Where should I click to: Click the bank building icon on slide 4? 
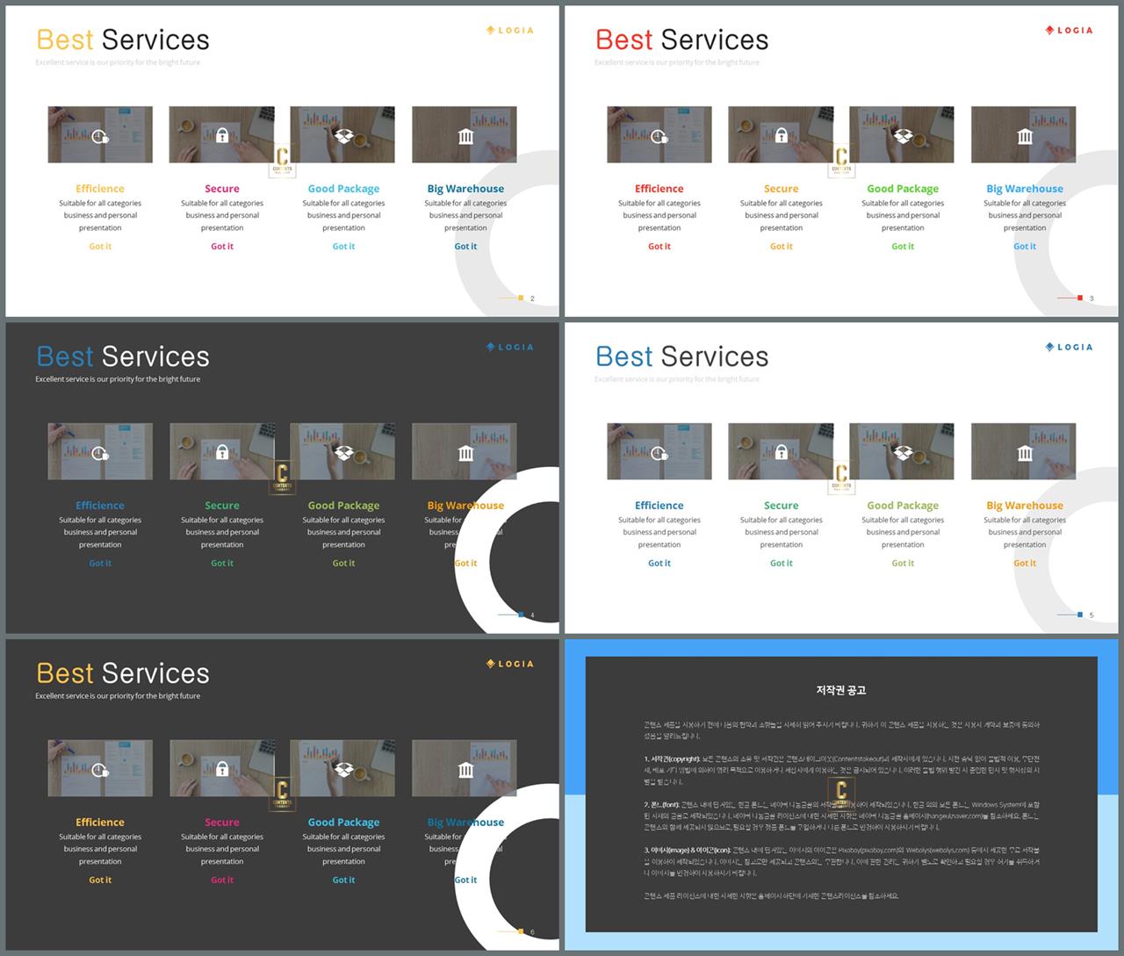465,453
